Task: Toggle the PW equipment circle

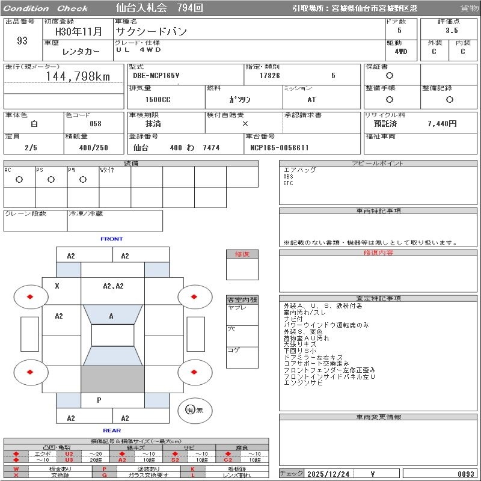Action: coord(83,179)
